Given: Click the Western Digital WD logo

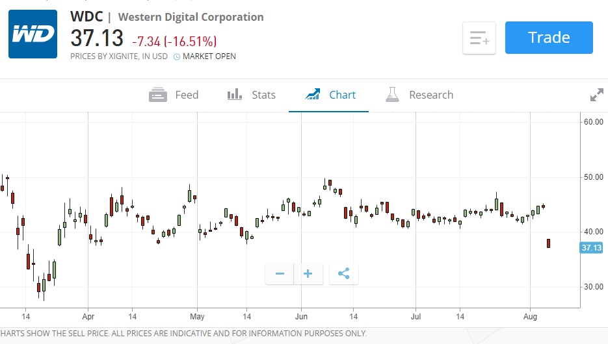Looking at the screenshot, I should coord(33,33).
